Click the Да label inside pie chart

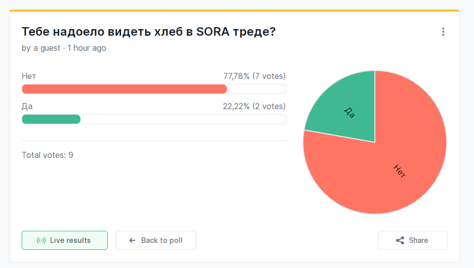coord(349,112)
